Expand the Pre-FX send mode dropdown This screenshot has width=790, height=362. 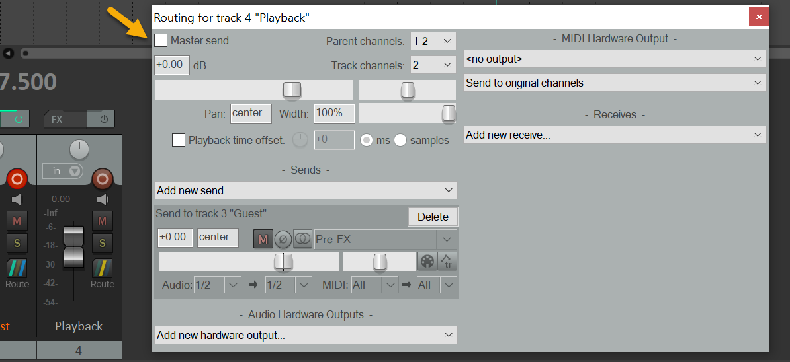(x=447, y=239)
